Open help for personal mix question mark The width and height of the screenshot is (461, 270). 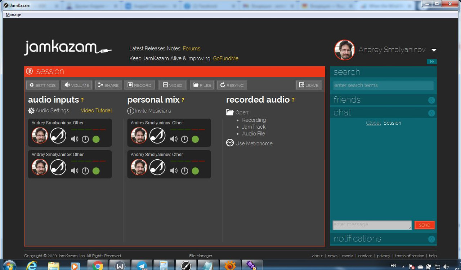(183, 100)
